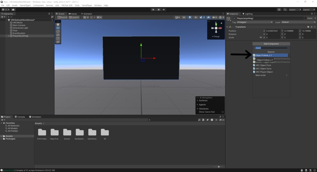Toggle hidden objects visibility in scene
Screen dimensions: 317x172
208,17
